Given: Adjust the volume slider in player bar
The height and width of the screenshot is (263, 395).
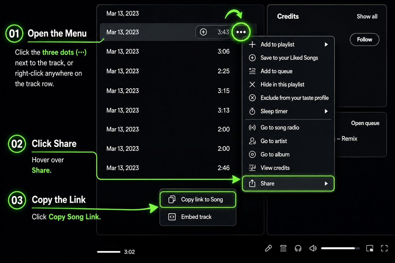Looking at the screenshot, I should pos(340,248).
